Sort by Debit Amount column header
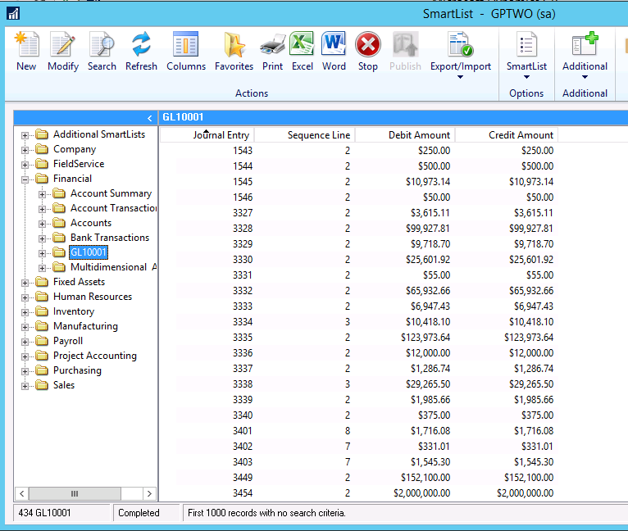Screen dimensions: 628x531 405,135
